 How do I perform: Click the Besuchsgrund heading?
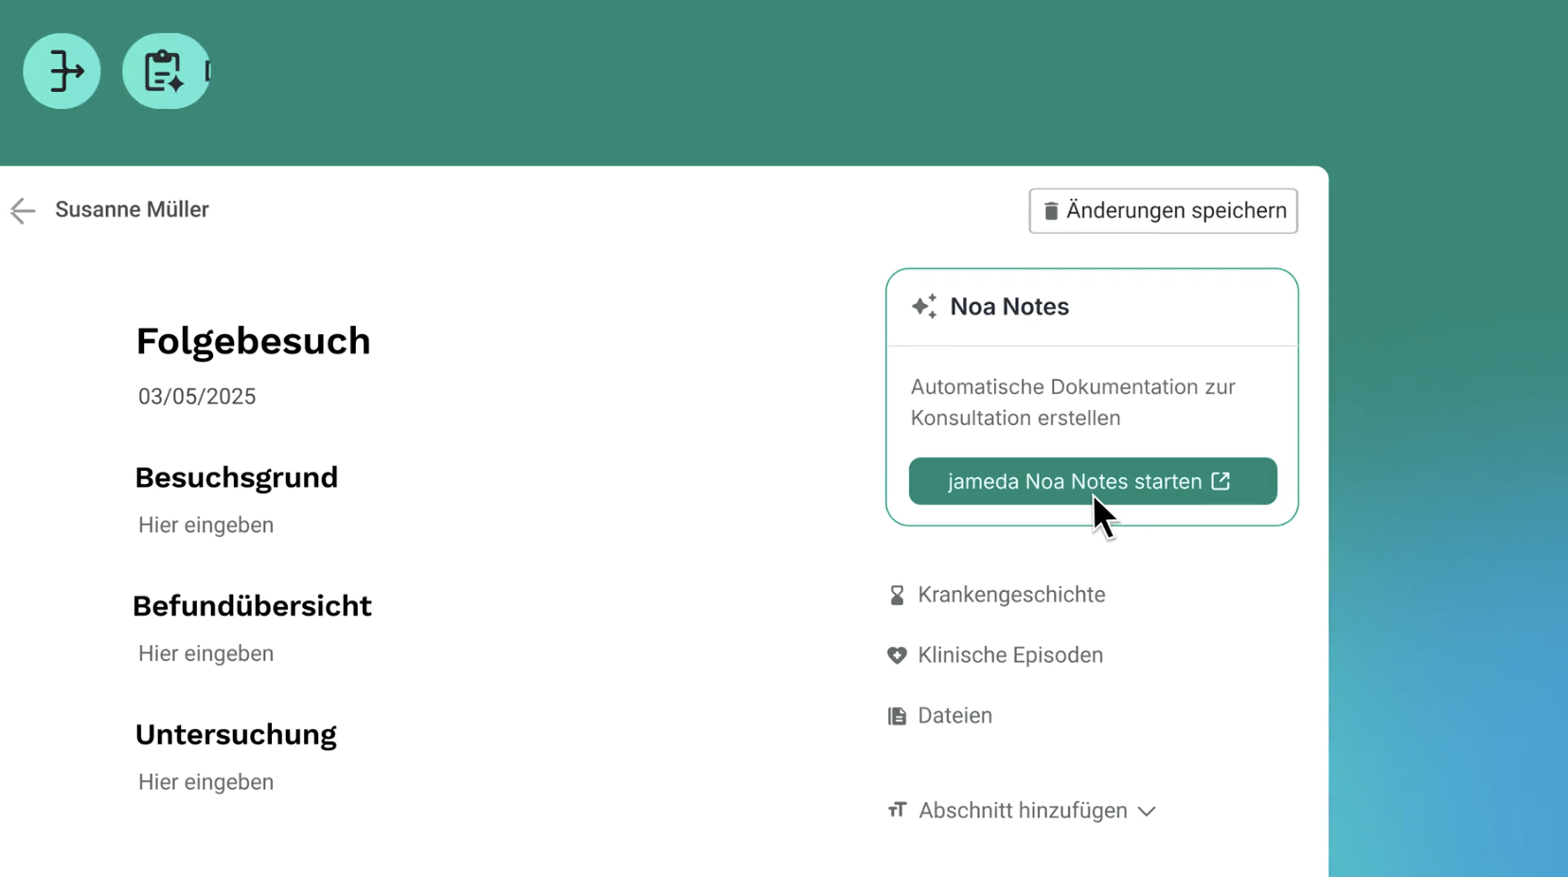pos(237,477)
